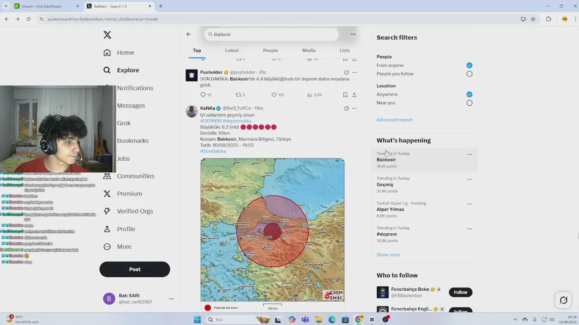
Task: Select People From anyone option
Action: 470,65
